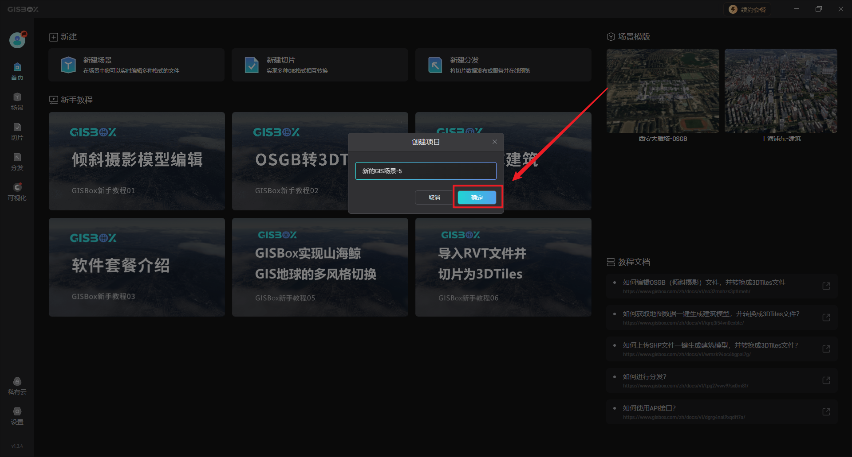Viewport: 852px width, 457px height.
Task: Click the GISBOX logo in title bar
Action: point(23,9)
